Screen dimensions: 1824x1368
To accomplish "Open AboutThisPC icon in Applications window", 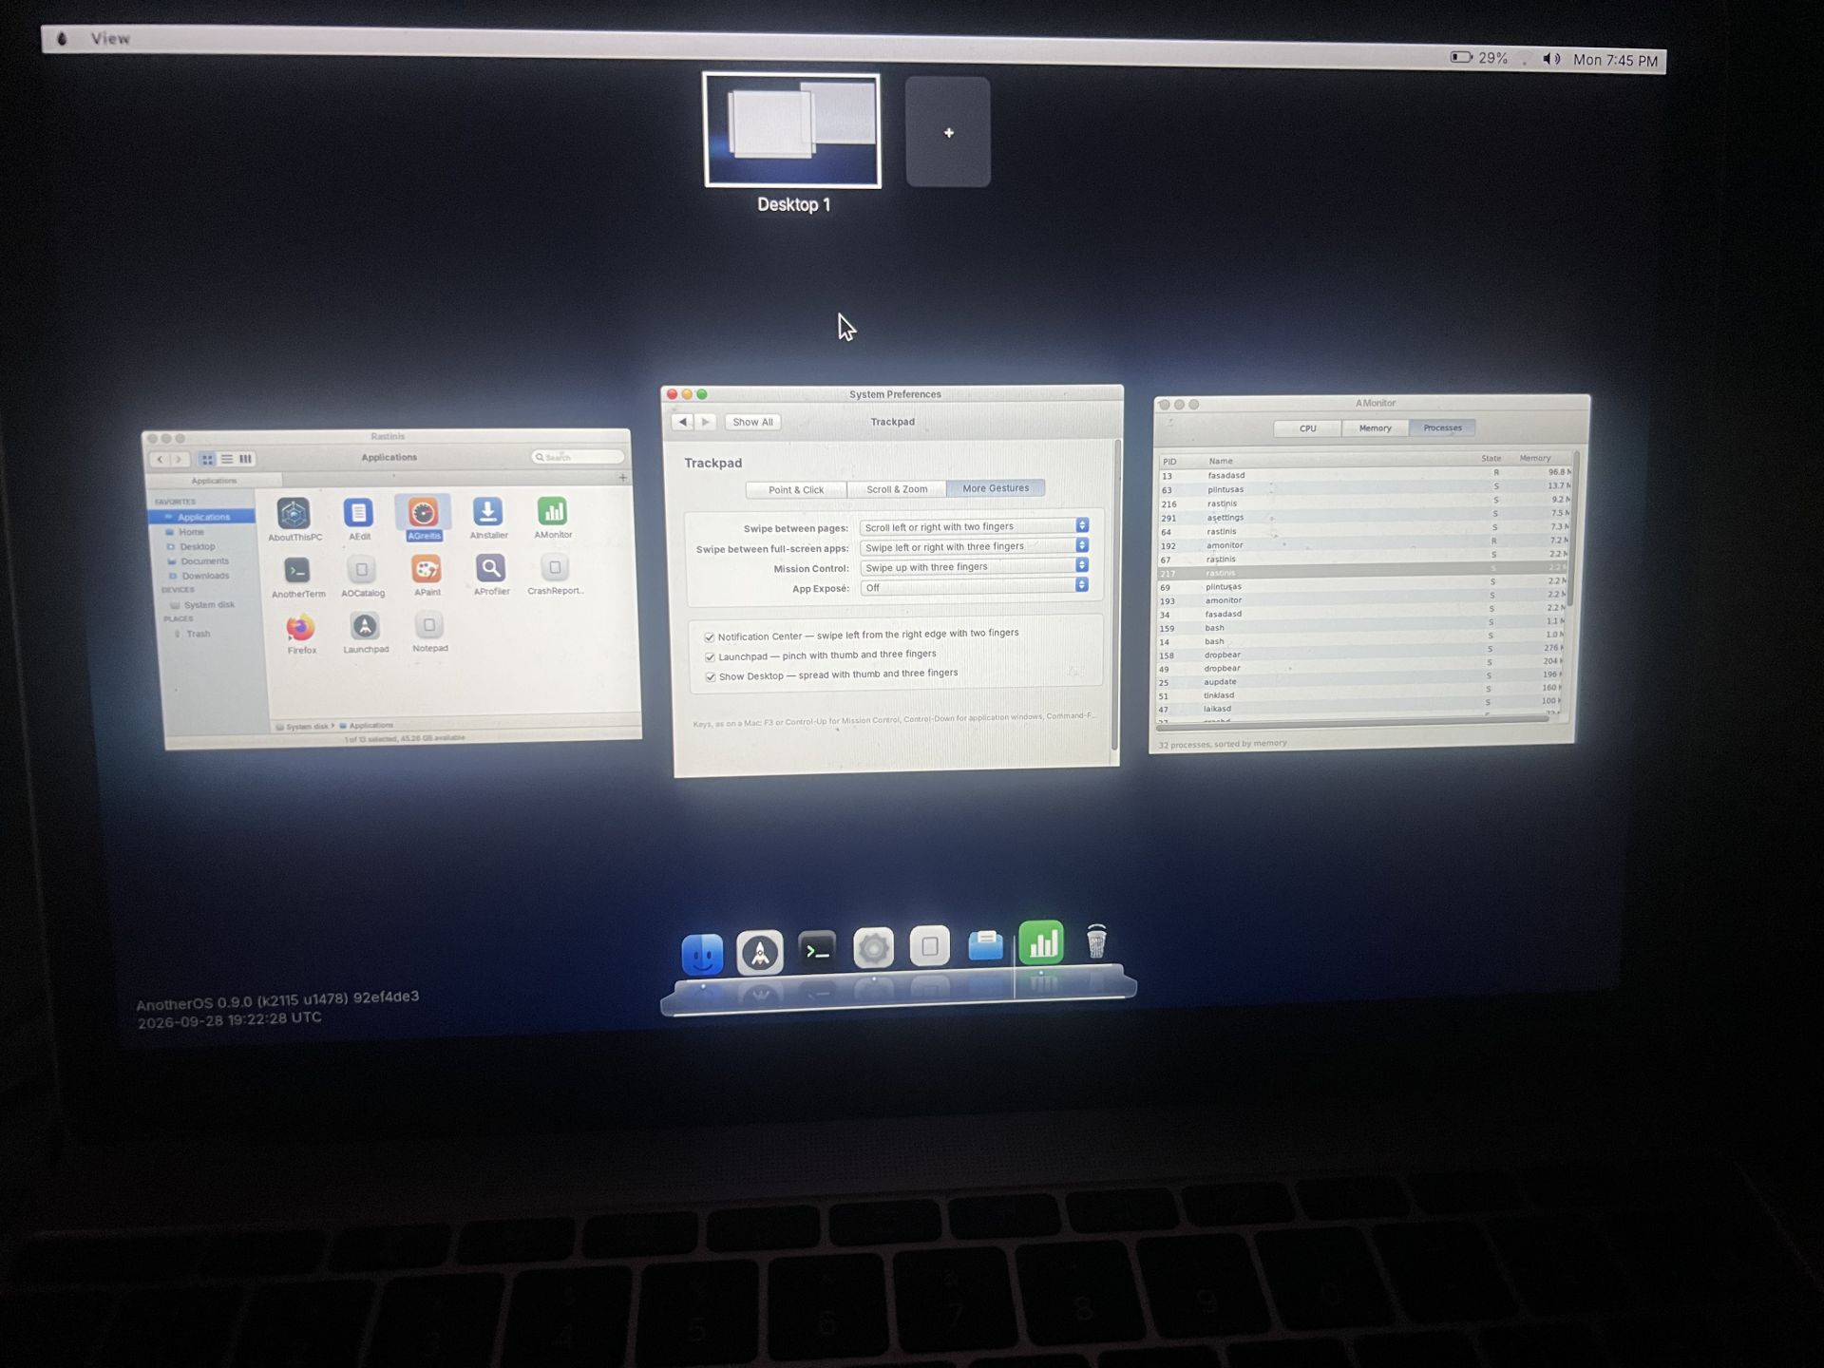I will point(294,514).
